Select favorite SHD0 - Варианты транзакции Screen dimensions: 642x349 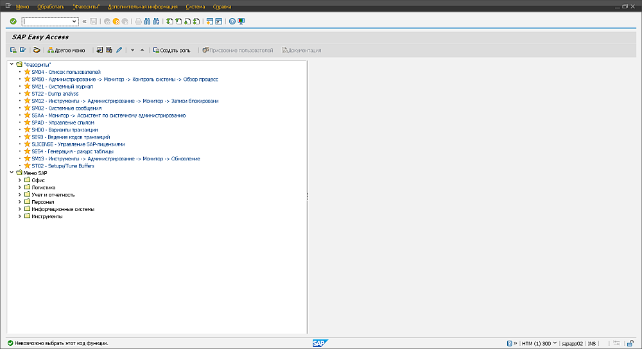[x=65, y=130]
